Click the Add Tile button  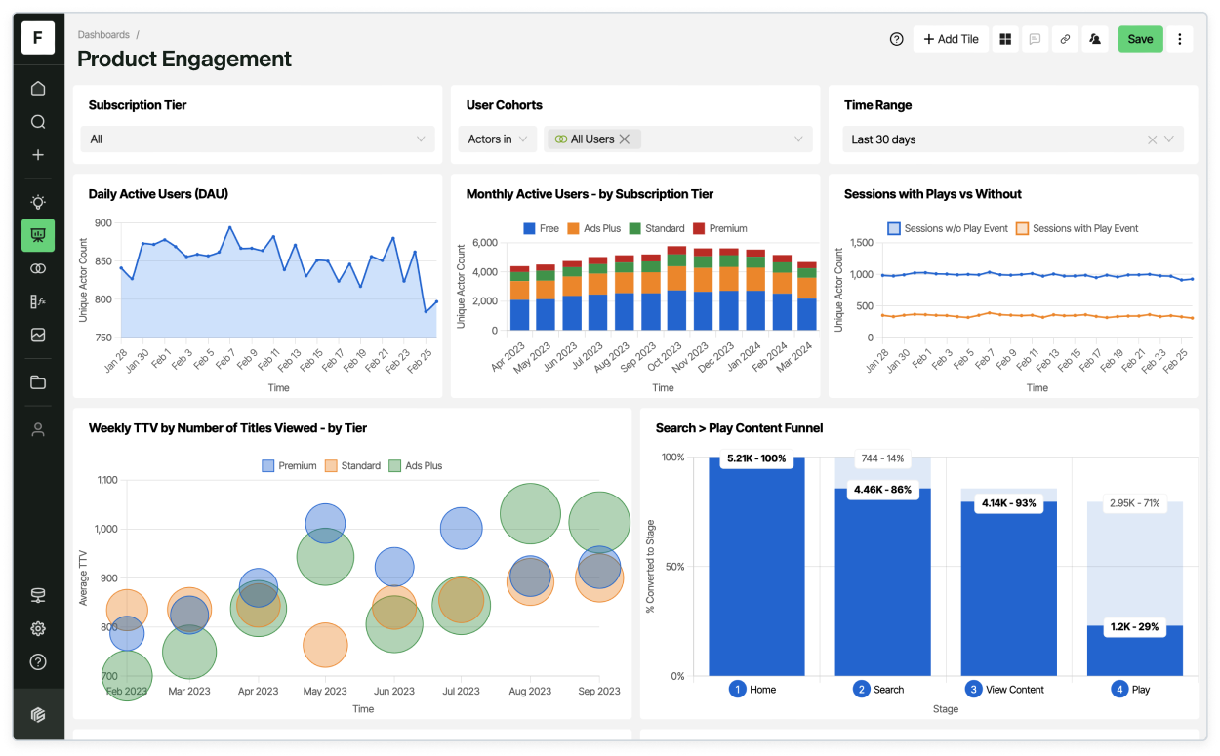point(951,39)
